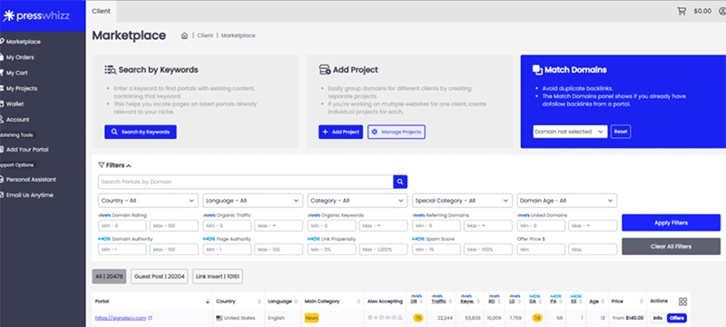This screenshot has height=327, width=726.
Task: Open the shopping cart icon
Action: (682, 11)
